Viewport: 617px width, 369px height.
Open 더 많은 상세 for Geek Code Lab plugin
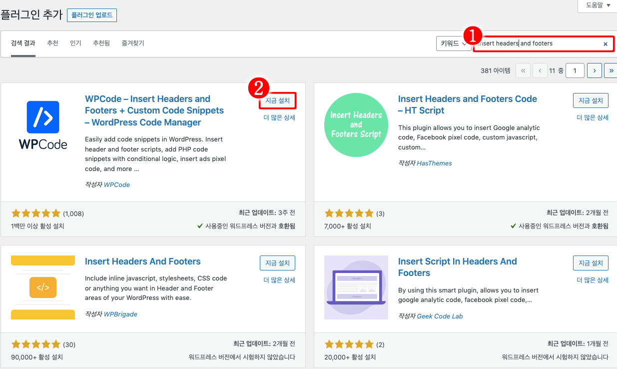[x=593, y=280]
